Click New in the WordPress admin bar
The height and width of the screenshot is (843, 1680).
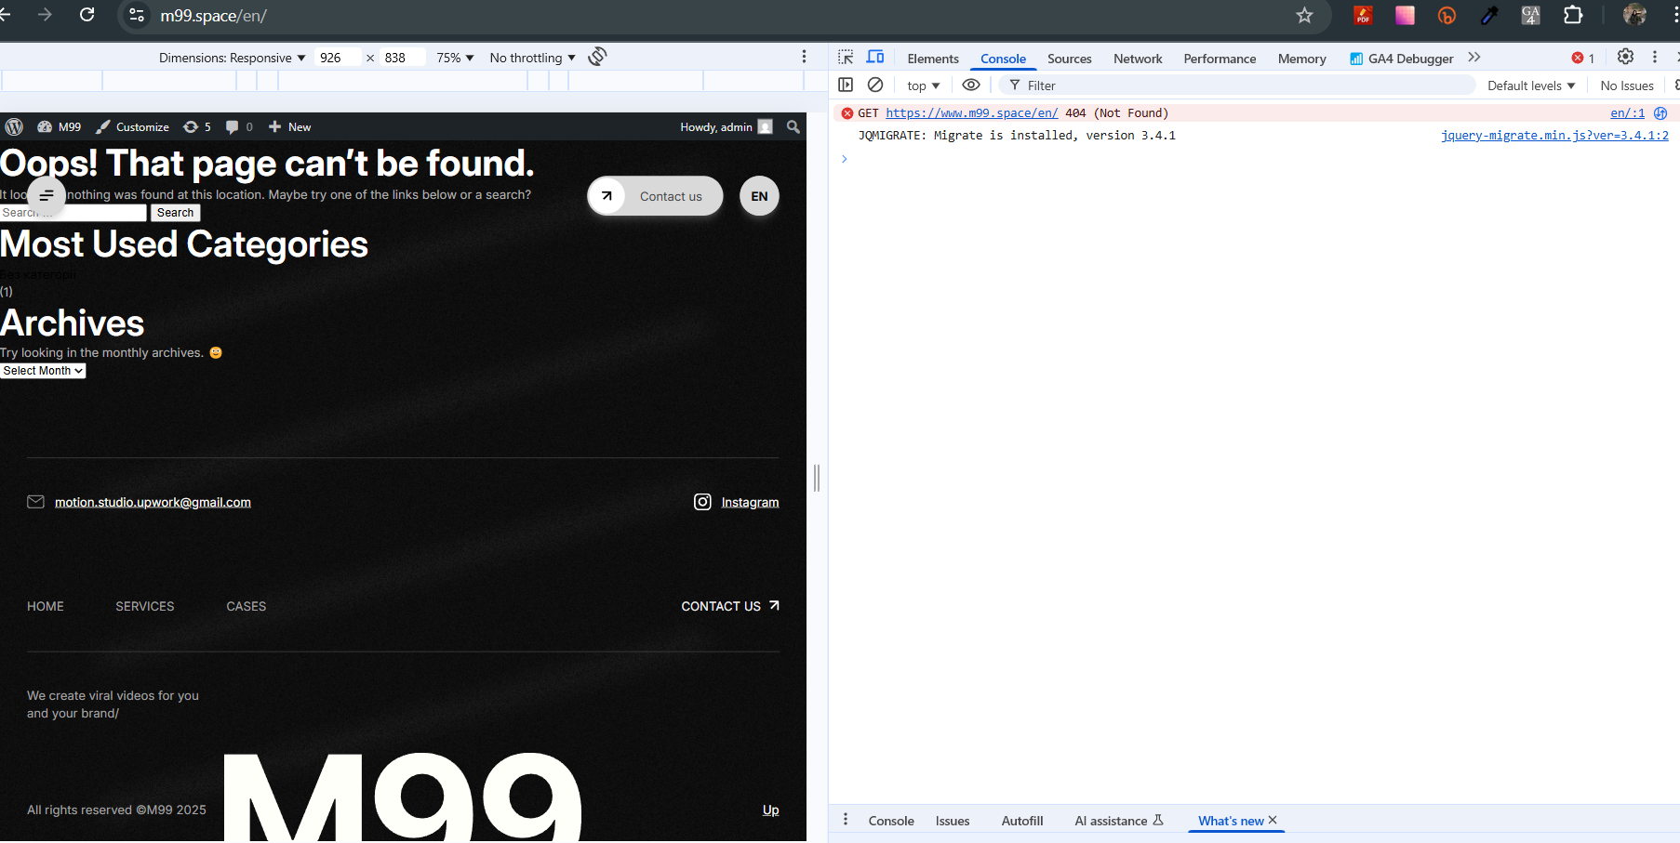(289, 126)
